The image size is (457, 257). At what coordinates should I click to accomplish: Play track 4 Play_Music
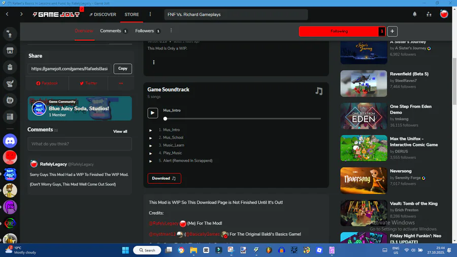(151, 153)
